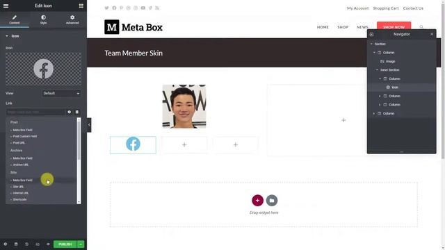Open Publish save options arrow
445x250 pixels.
(81, 244)
